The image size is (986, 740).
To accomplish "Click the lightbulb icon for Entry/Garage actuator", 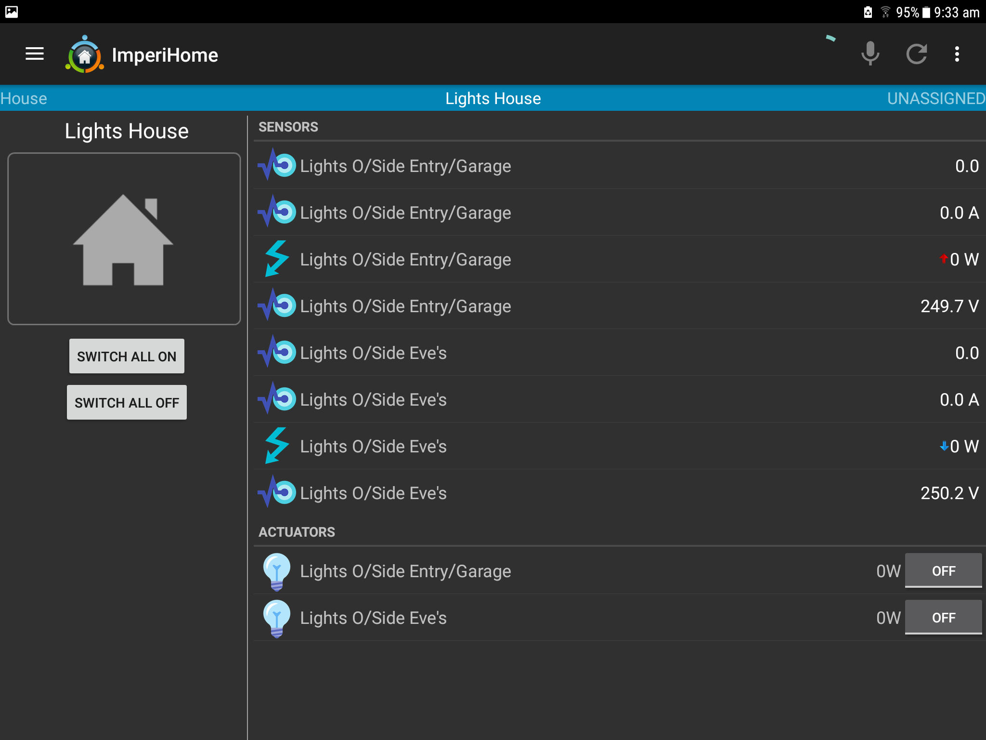I will pyautogui.click(x=276, y=571).
